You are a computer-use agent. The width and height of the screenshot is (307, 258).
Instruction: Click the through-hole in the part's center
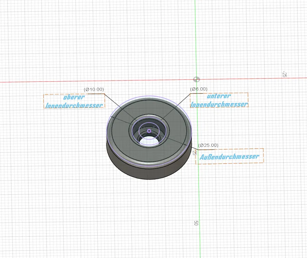coord(149,141)
